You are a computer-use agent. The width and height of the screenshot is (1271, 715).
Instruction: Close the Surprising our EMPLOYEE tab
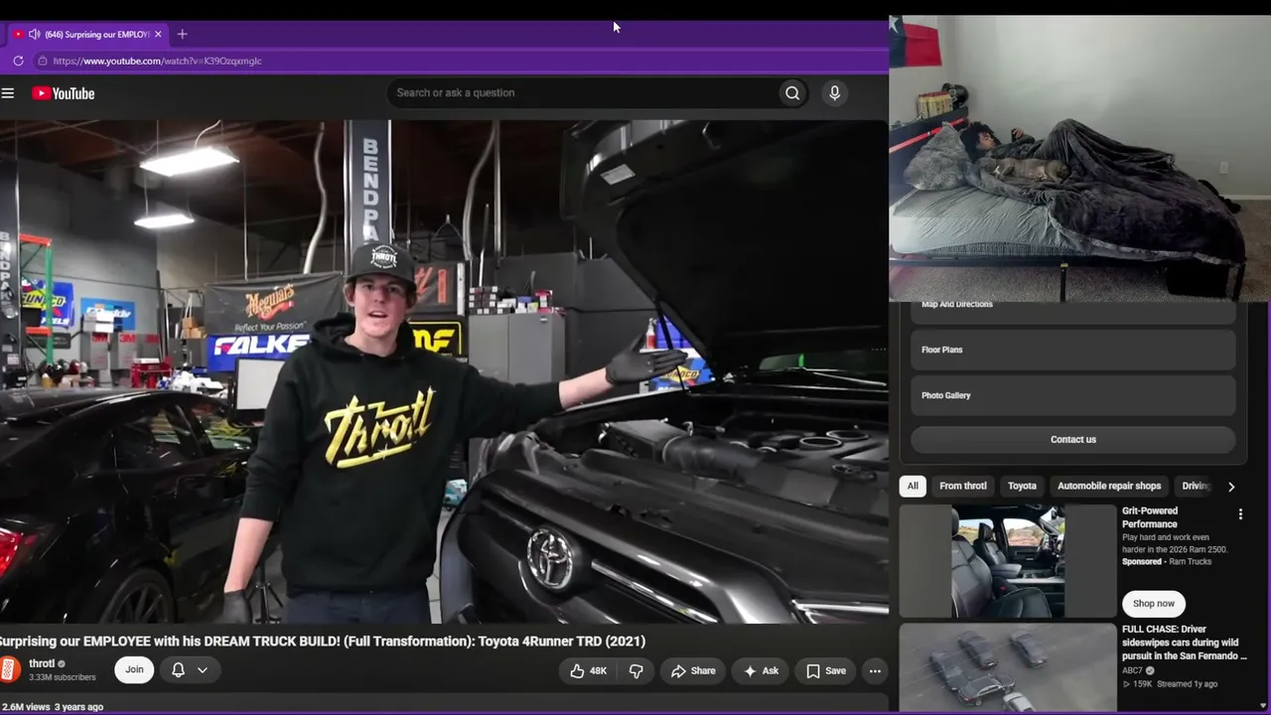pyautogui.click(x=158, y=34)
